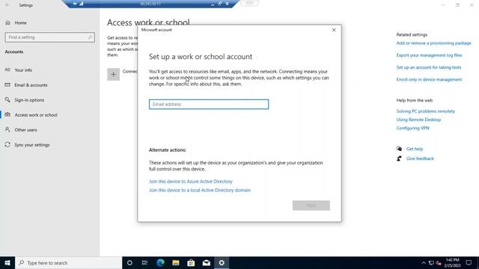
Task: Open Set up an account for taking tests
Action: tap(429, 67)
